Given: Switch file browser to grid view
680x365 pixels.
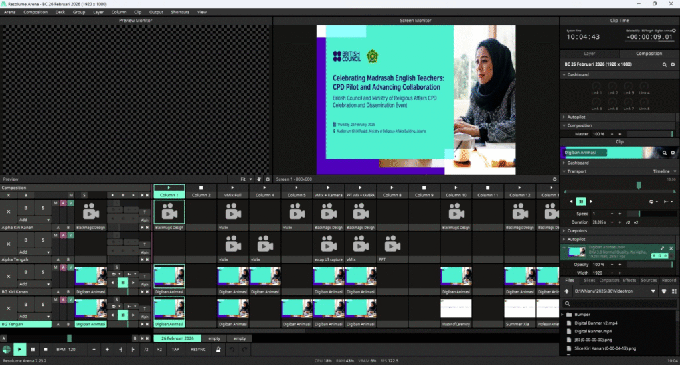Looking at the screenshot, I should point(673,291).
